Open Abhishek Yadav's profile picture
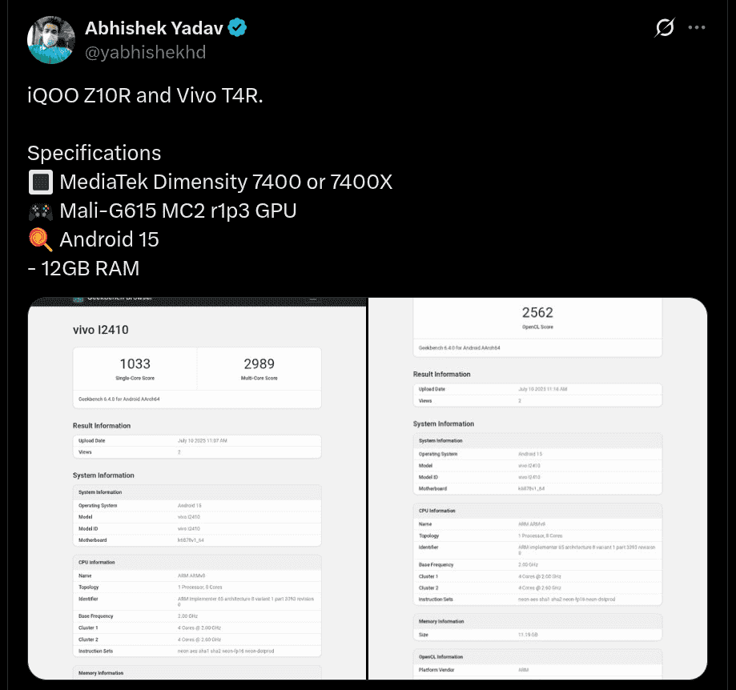This screenshot has width=736, height=690. click(51, 39)
